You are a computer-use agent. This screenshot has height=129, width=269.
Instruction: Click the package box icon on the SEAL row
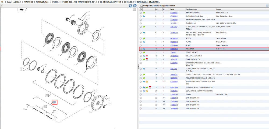click(x=147, y=91)
